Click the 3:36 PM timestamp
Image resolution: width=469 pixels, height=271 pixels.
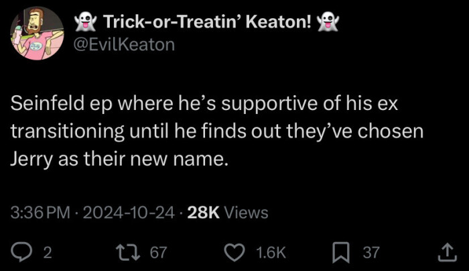pyautogui.click(x=40, y=213)
